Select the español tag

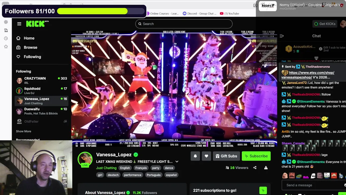(171, 175)
